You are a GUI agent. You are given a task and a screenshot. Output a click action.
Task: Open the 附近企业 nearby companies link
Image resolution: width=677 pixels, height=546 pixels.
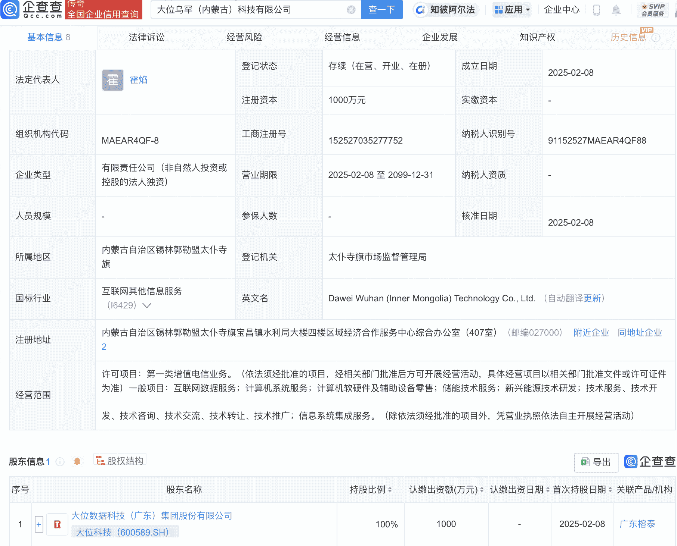click(591, 332)
